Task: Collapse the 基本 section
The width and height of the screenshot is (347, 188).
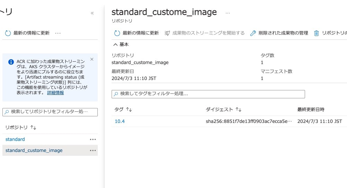Action: (x=121, y=45)
